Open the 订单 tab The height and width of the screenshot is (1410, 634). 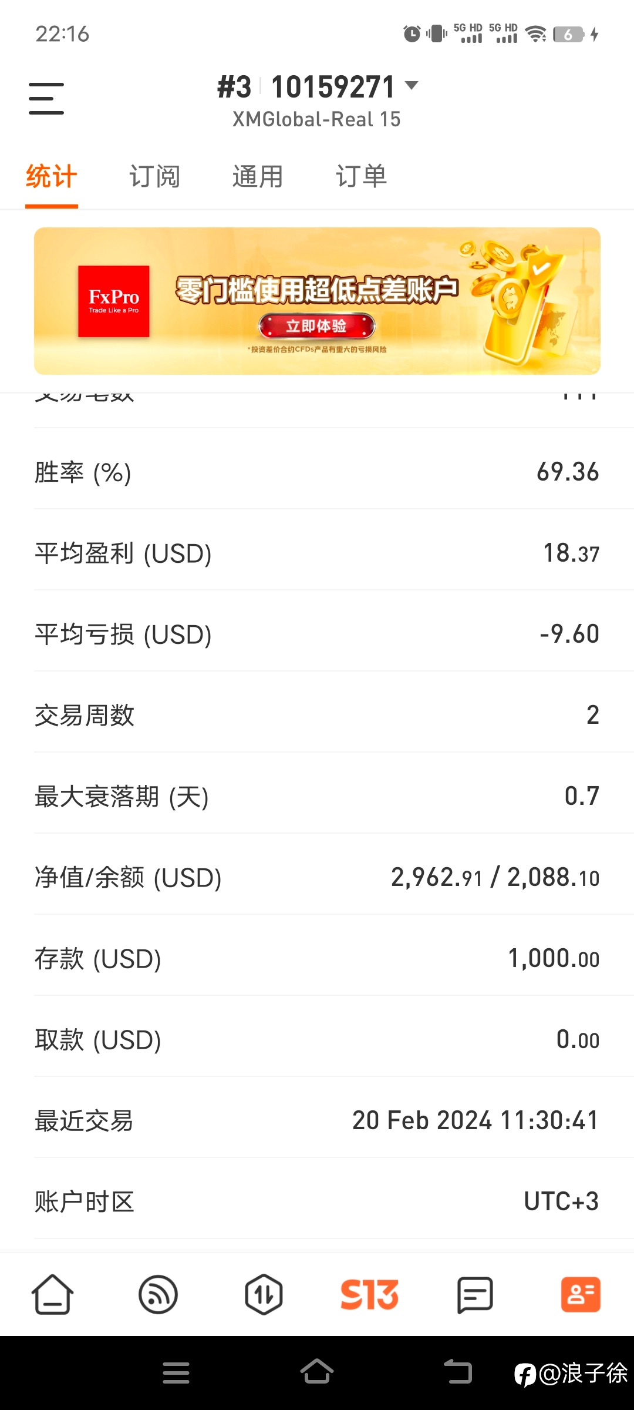point(361,176)
